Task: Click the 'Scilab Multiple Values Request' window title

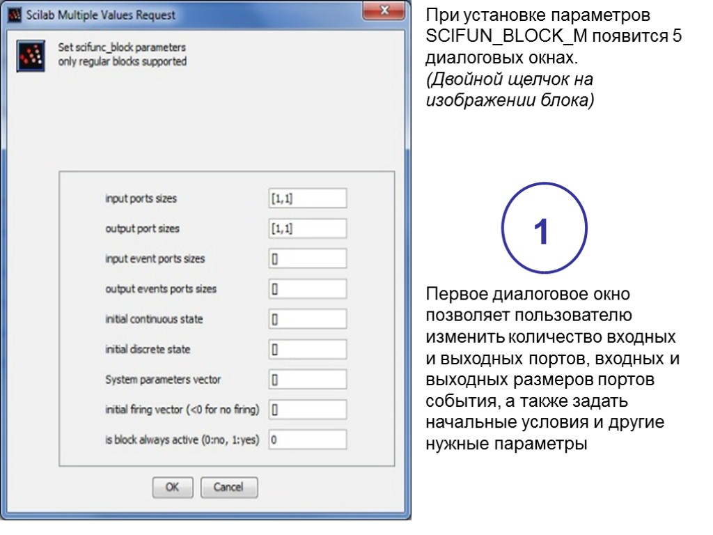Action: pyautogui.click(x=100, y=15)
